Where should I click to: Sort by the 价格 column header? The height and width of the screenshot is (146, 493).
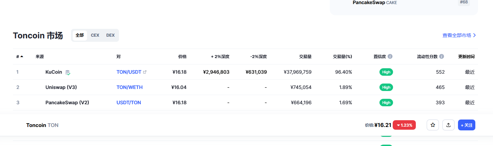point(182,56)
